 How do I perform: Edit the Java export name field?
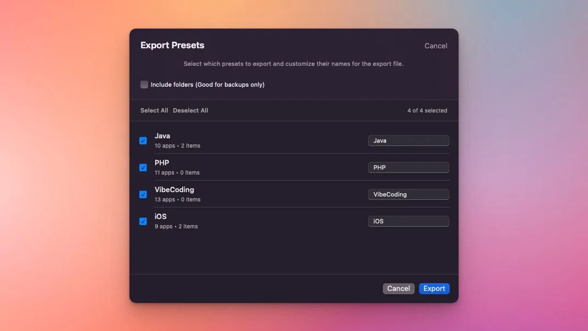tap(409, 141)
